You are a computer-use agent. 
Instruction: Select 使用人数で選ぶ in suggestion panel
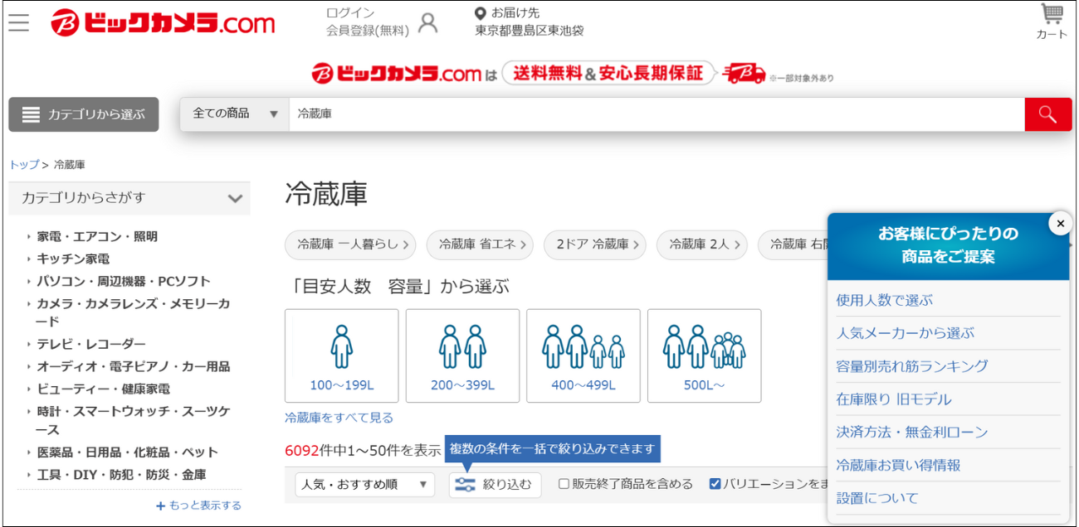tap(884, 300)
